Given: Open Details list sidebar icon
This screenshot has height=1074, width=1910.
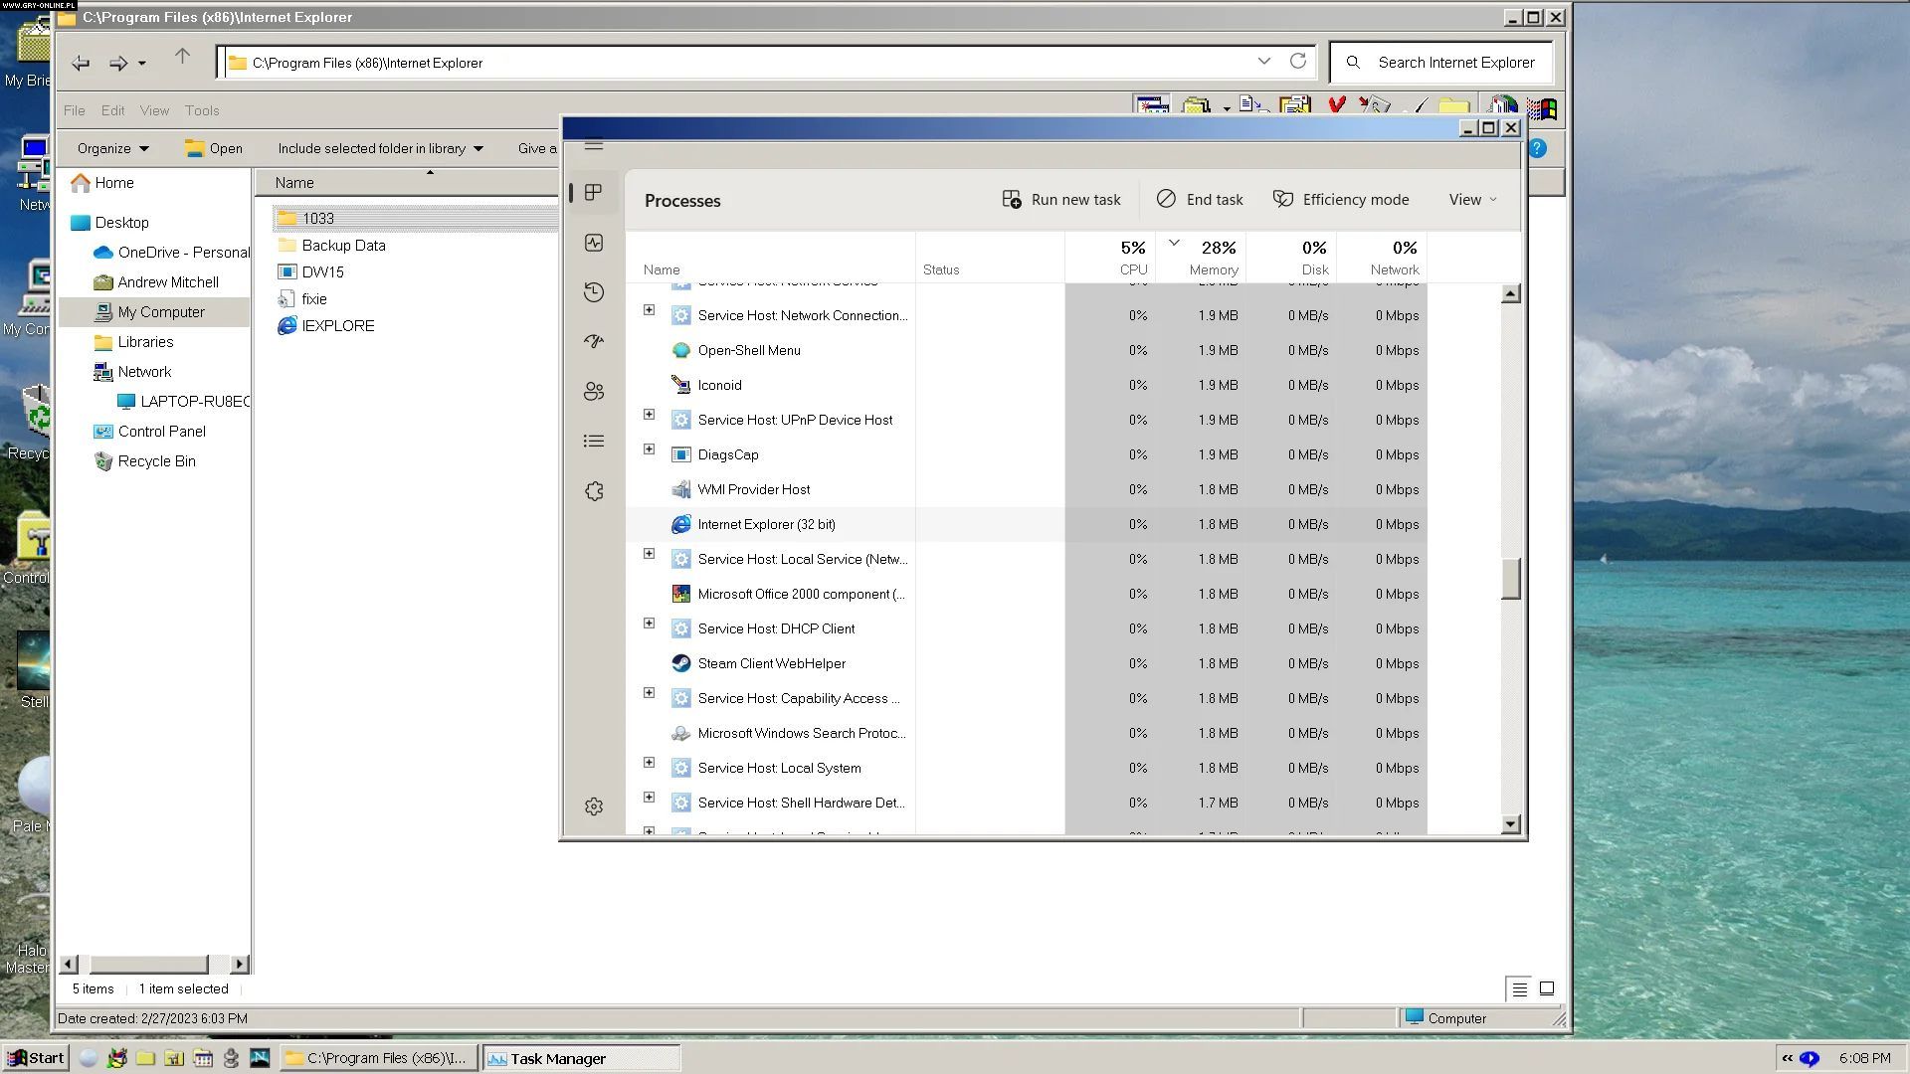Looking at the screenshot, I should pos(594,441).
